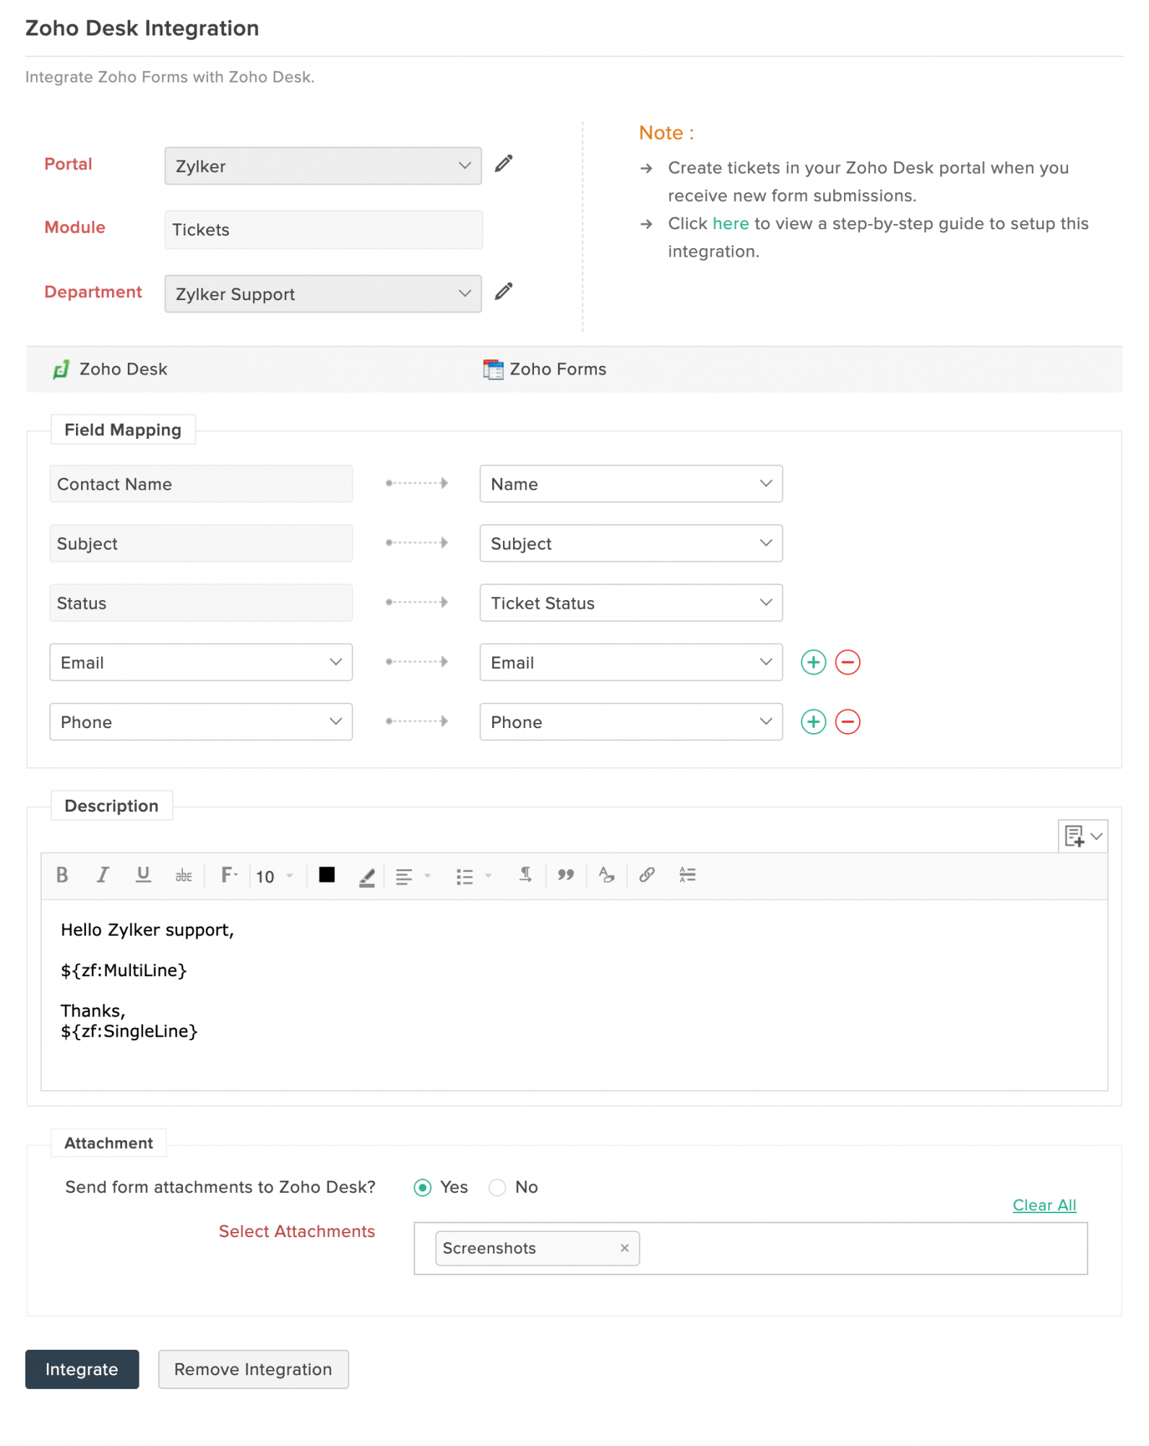Viewport: 1149px width, 1446px height.
Task: Open the Font family picker icon
Action: click(x=229, y=876)
